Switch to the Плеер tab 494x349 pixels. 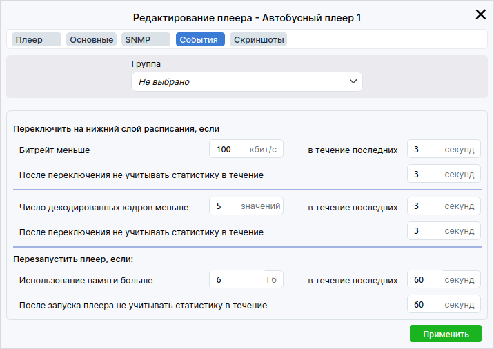37,40
